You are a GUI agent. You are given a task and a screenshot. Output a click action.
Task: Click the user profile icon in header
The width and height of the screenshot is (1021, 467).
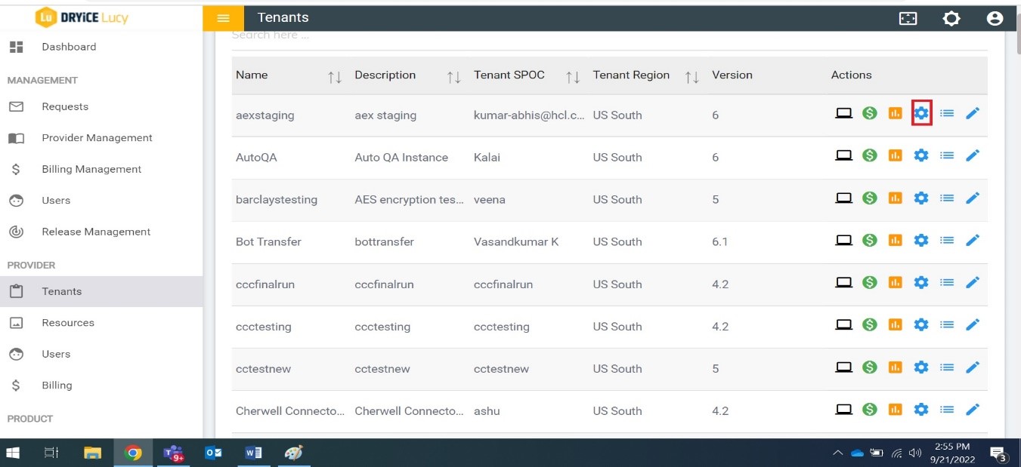click(x=995, y=18)
